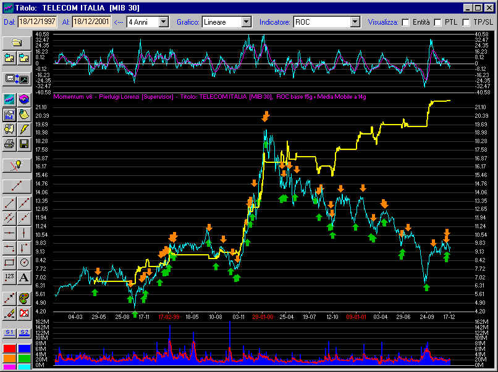
Task: Select the dashed arrow drawing tool
Action: 9,299
